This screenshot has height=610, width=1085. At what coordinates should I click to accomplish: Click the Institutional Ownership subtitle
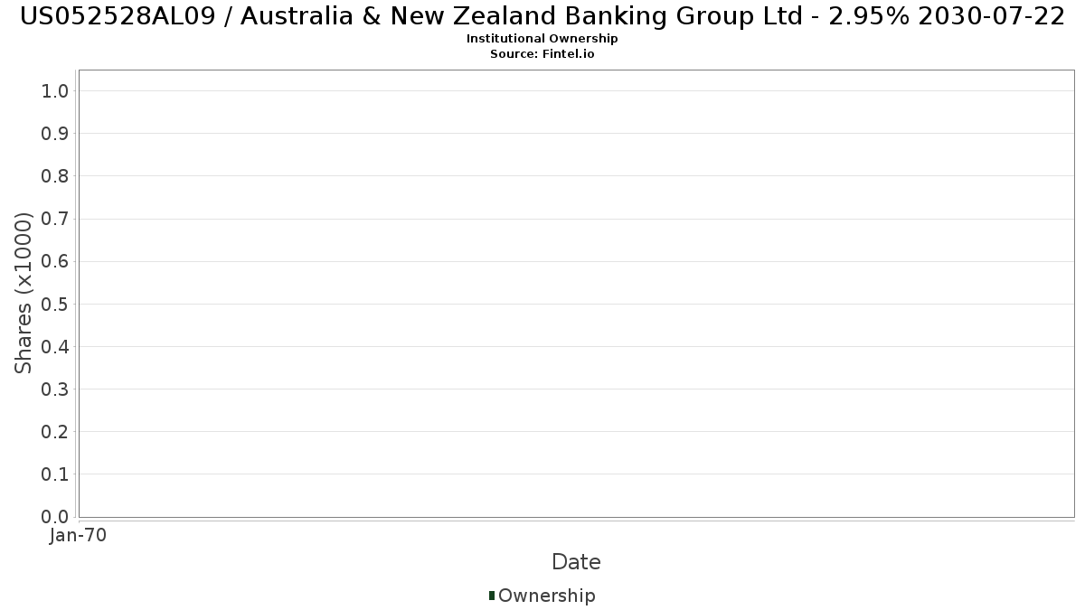pos(542,39)
